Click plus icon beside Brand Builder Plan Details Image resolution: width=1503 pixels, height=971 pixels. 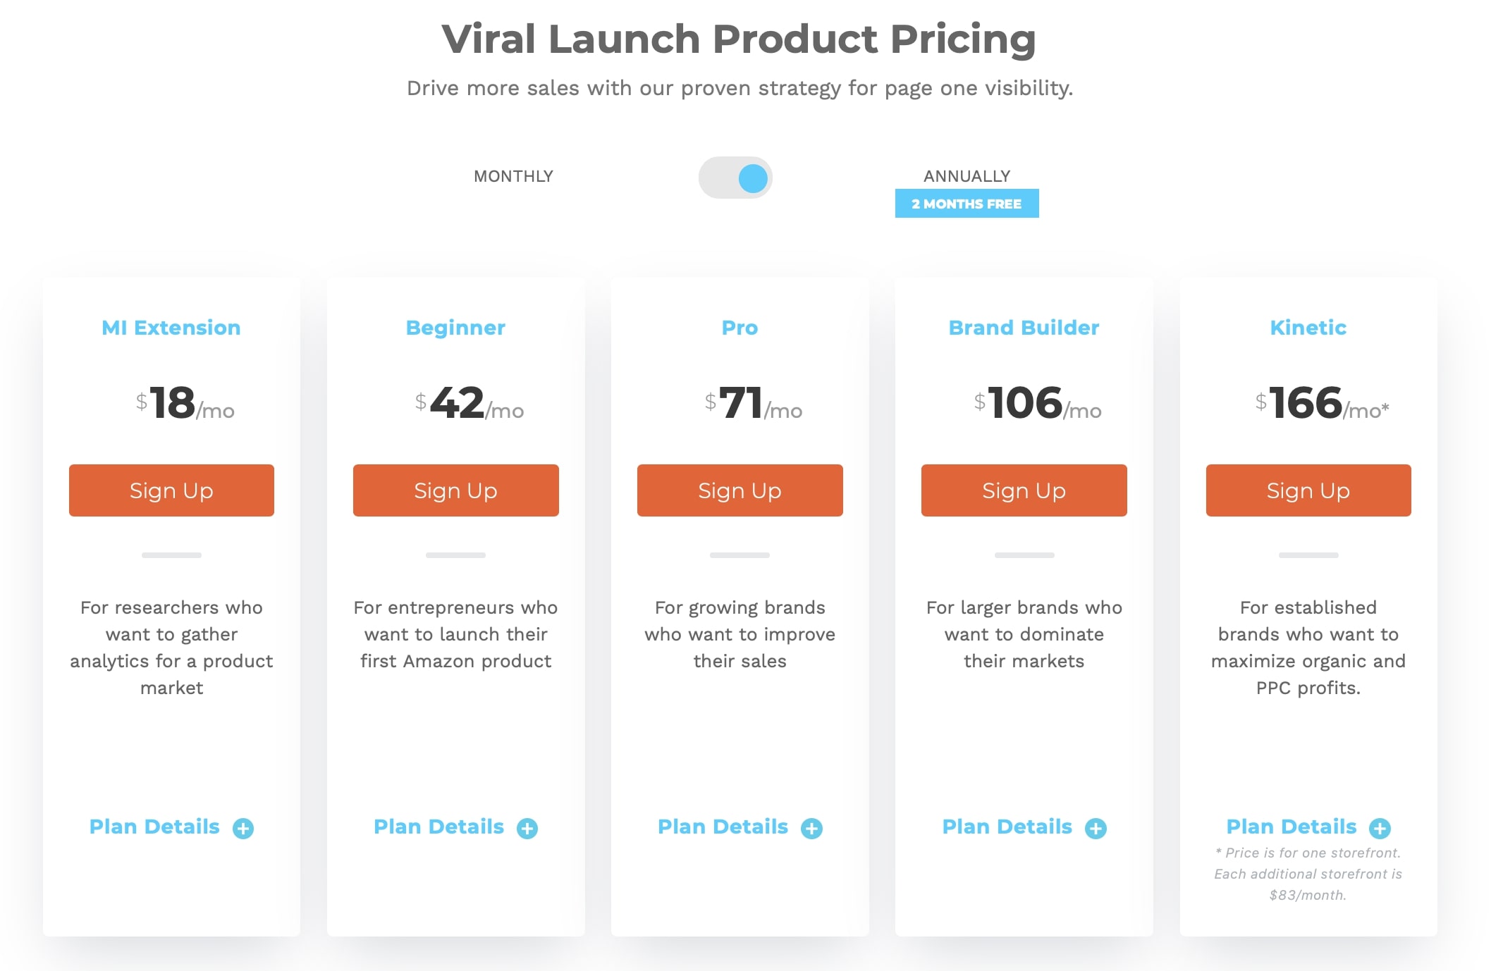(x=1096, y=828)
